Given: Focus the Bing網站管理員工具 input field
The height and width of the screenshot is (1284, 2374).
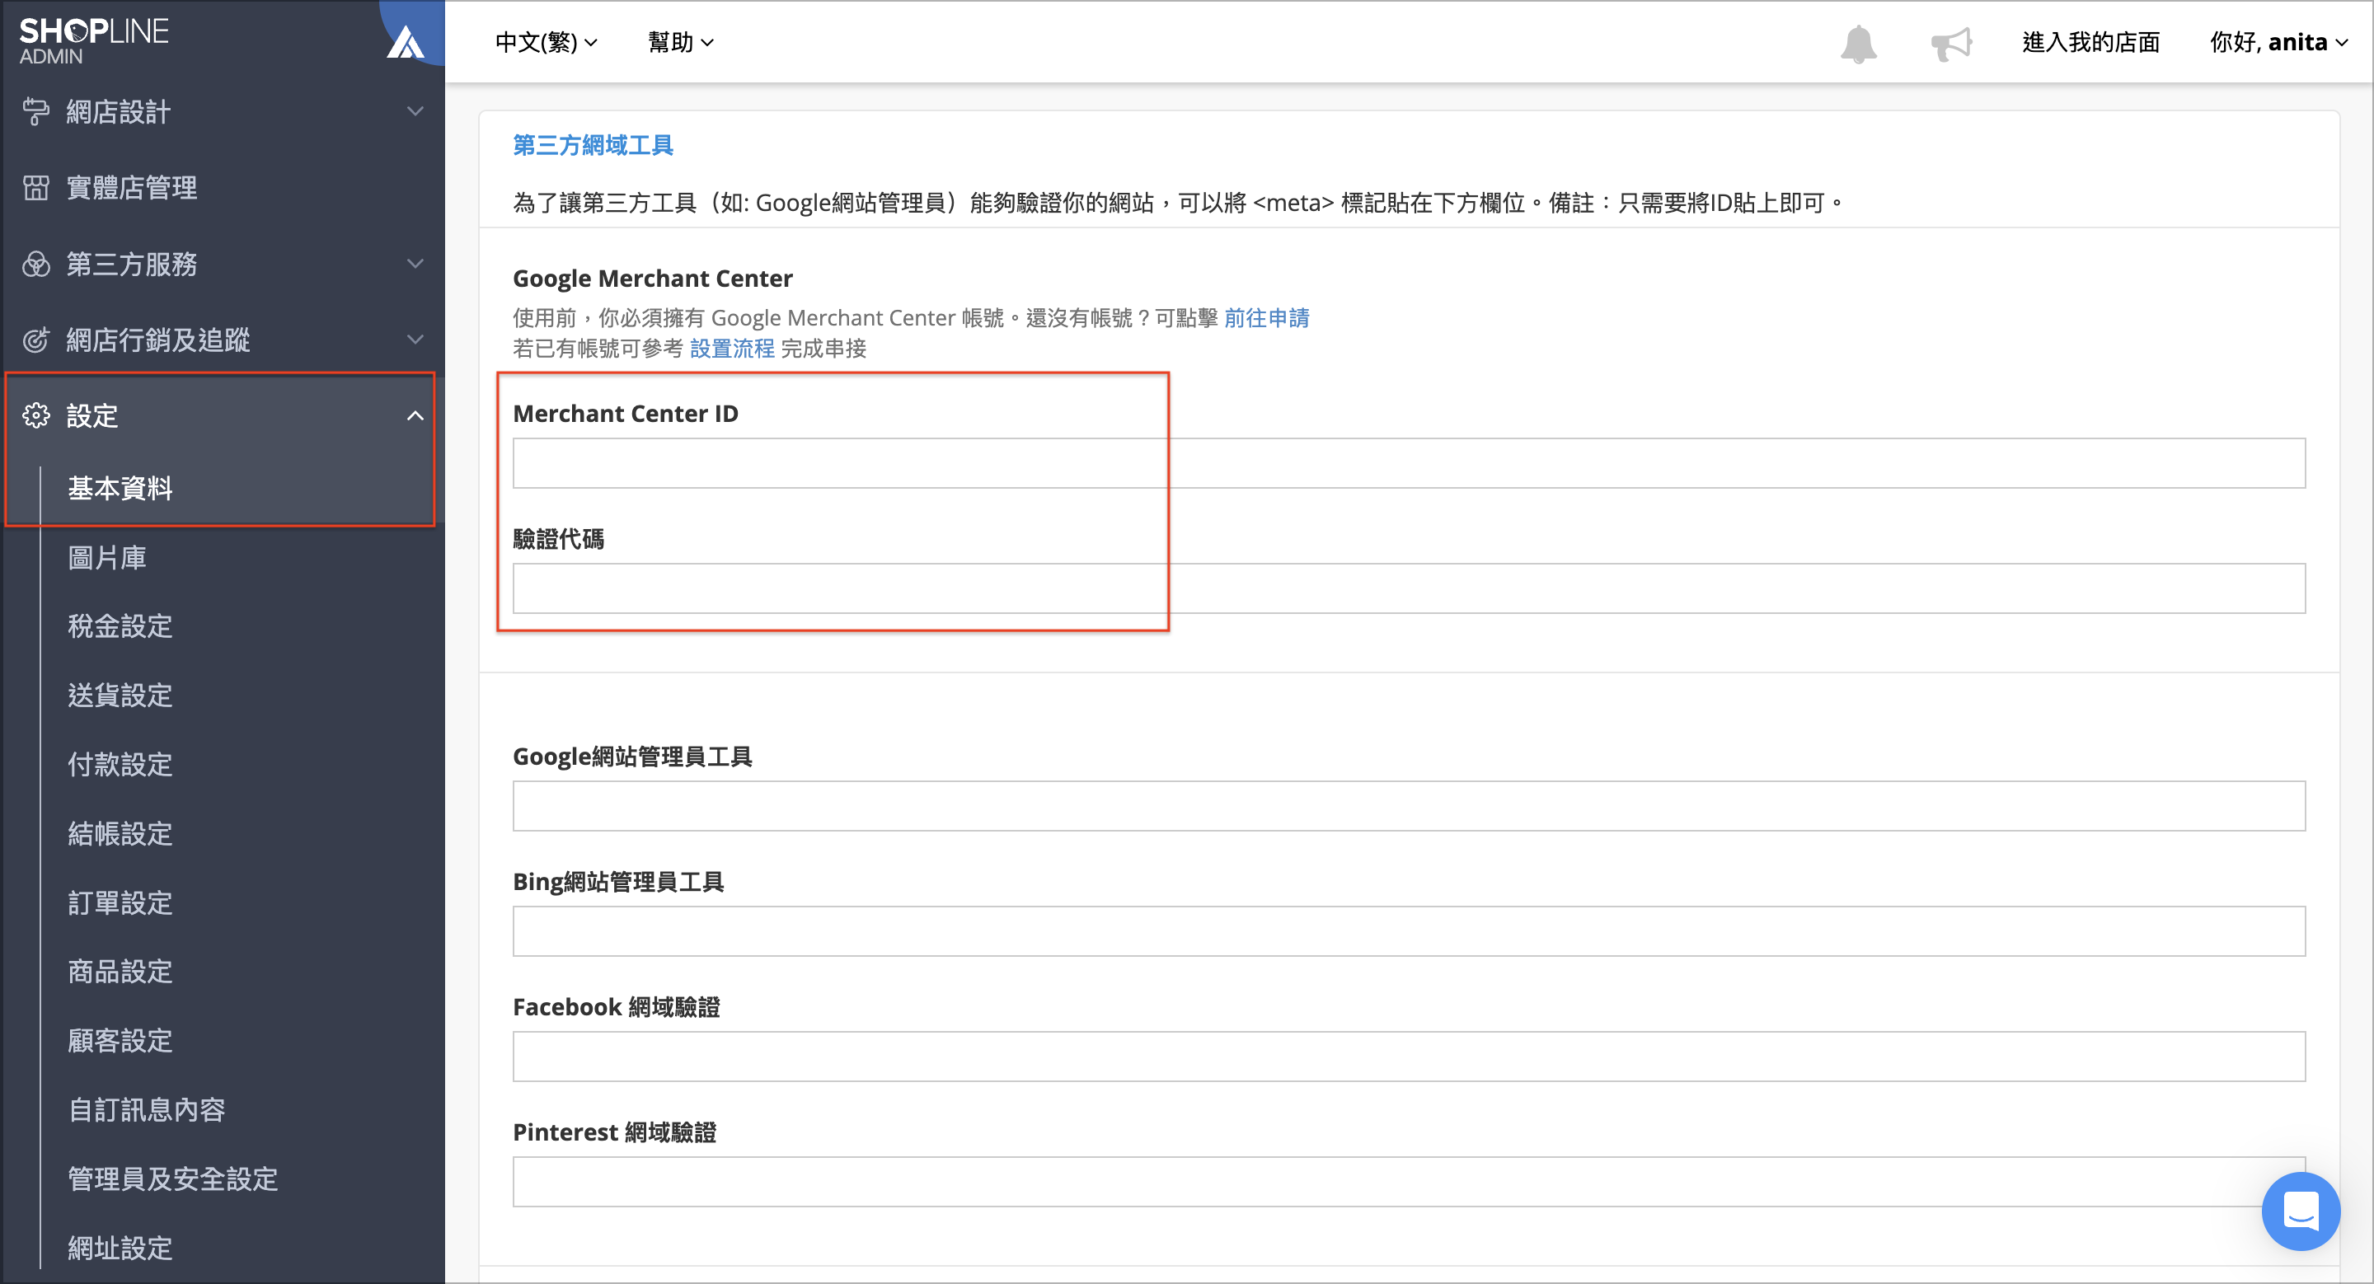Looking at the screenshot, I should [x=1409, y=931].
